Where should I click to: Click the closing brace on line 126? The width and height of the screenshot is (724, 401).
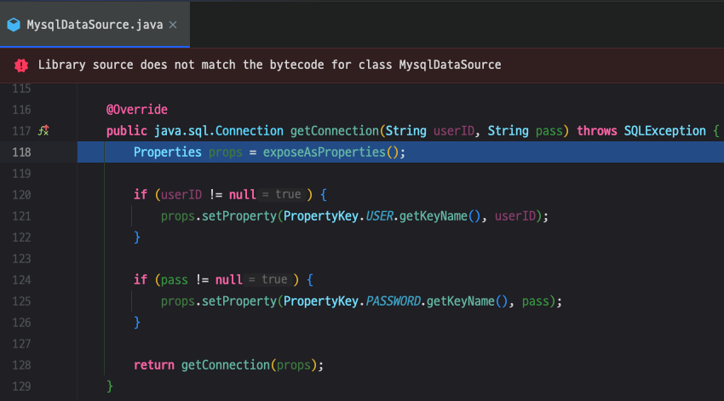pyautogui.click(x=136, y=322)
